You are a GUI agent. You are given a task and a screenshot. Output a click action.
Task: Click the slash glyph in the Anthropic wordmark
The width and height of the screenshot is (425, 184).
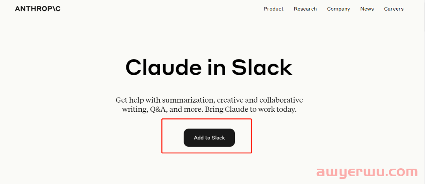tap(53, 9)
